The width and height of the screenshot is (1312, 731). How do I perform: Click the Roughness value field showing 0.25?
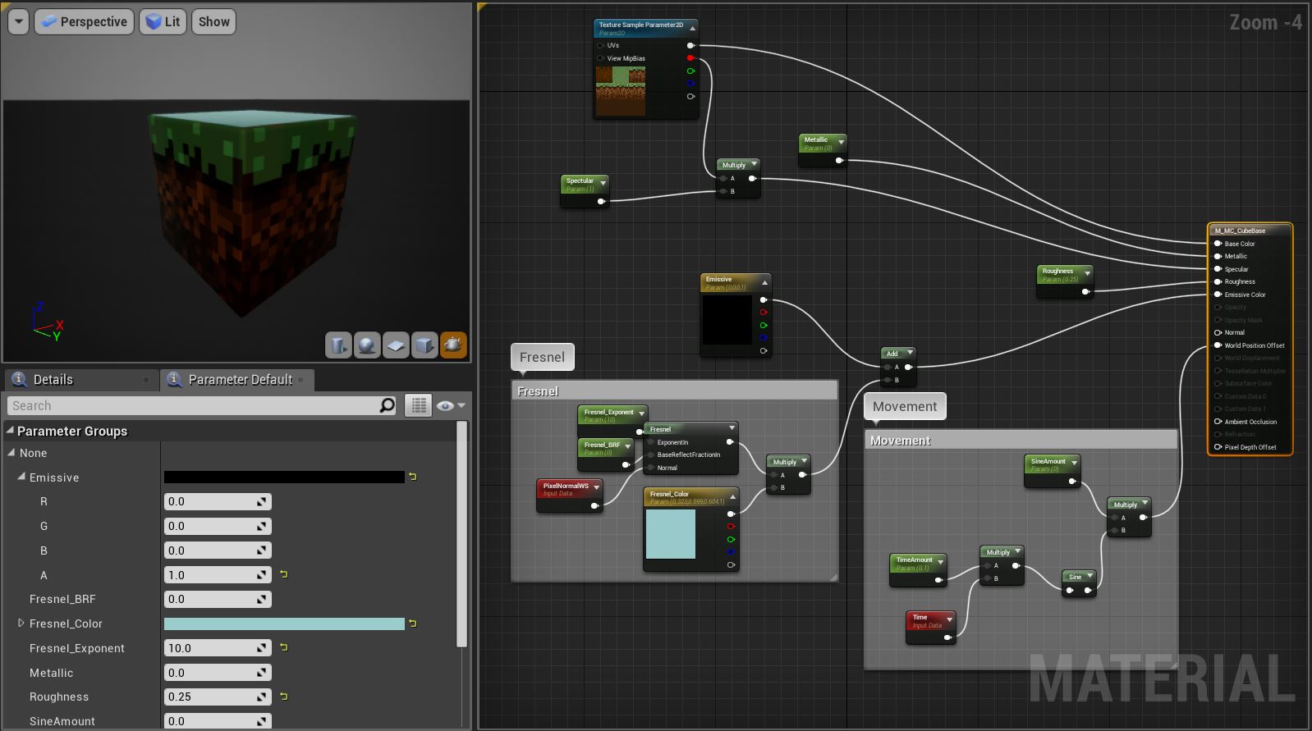click(x=218, y=697)
